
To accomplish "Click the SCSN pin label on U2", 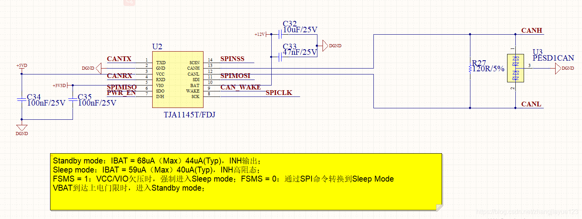I will [194, 63].
